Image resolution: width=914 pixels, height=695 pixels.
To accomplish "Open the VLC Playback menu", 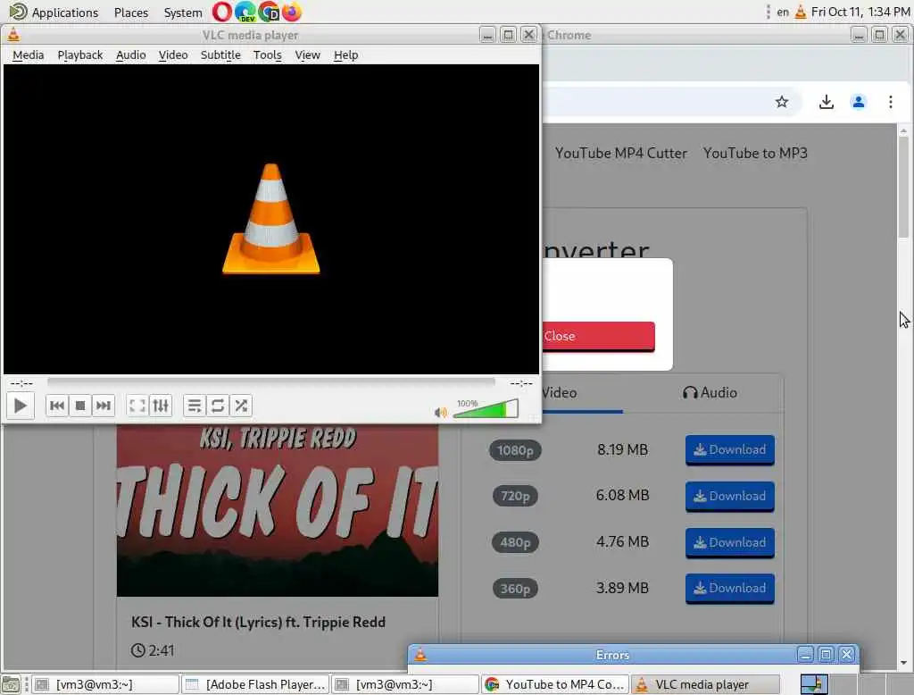I will point(79,54).
